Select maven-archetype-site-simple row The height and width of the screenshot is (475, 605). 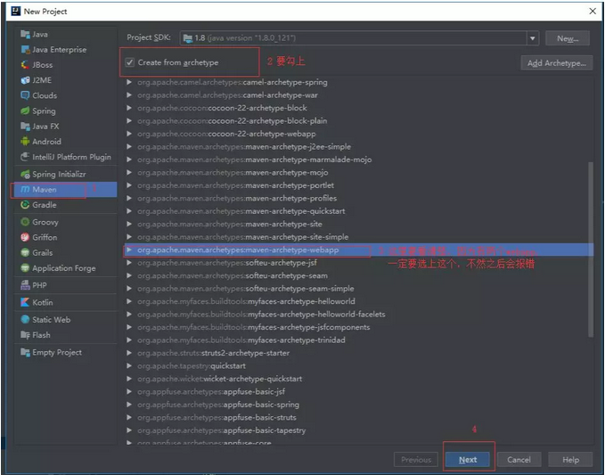coord(357,237)
